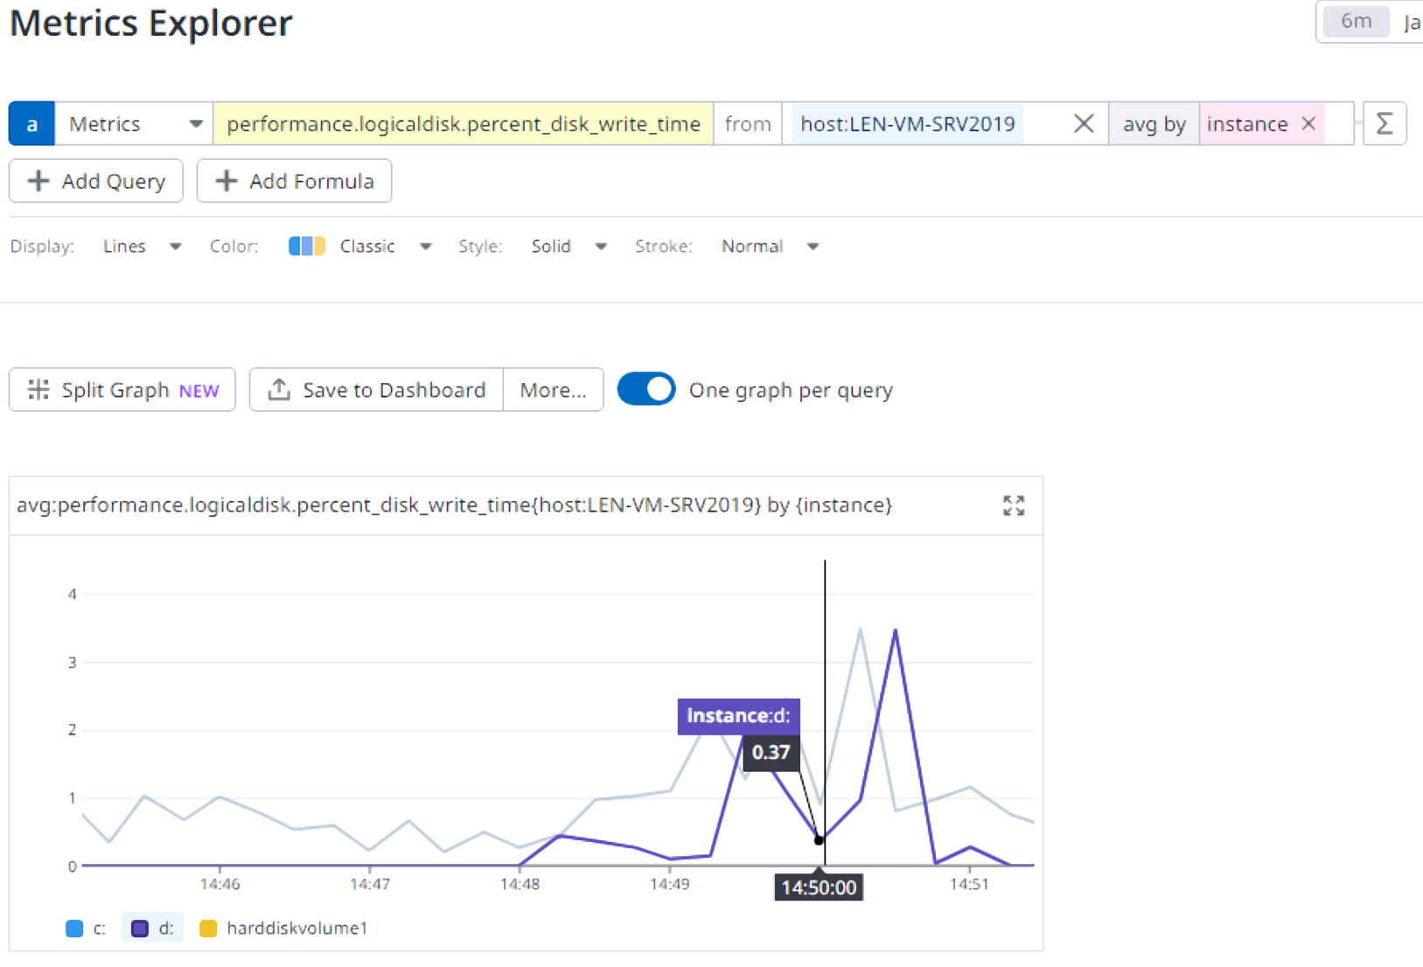The height and width of the screenshot is (967, 1423).
Task: Click the sigma formula icon
Action: (1385, 123)
